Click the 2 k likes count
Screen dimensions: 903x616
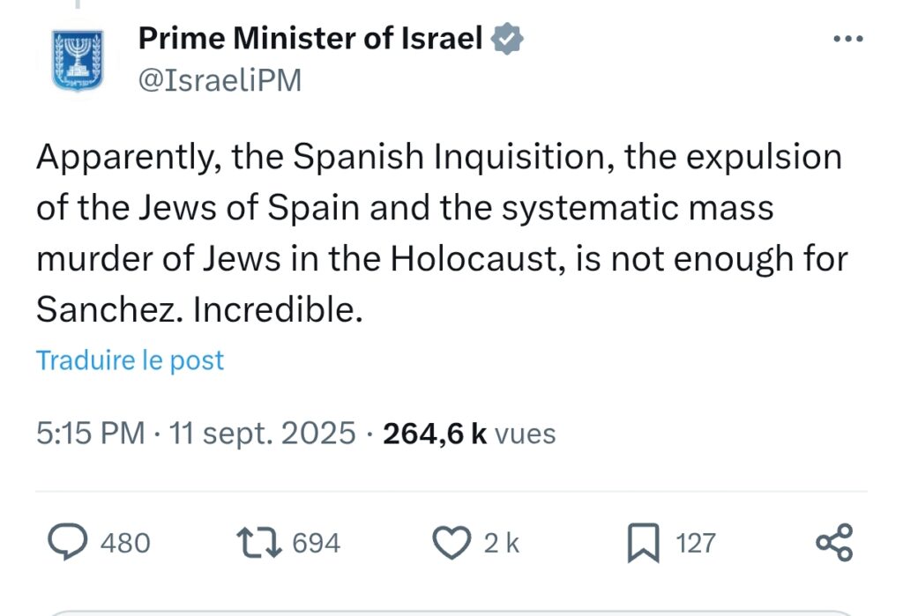click(502, 544)
